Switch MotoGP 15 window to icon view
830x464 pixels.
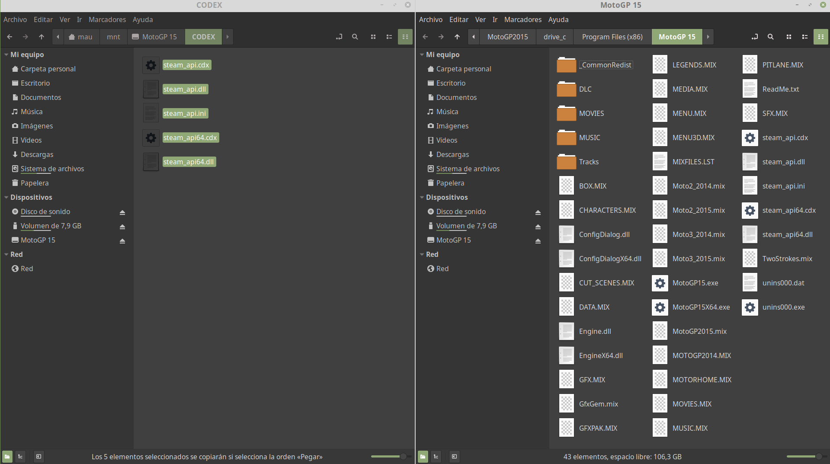(x=789, y=37)
